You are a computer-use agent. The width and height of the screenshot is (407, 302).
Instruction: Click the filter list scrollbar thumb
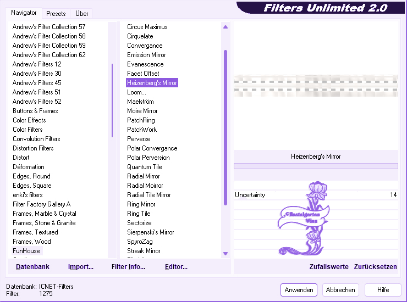tap(226, 127)
